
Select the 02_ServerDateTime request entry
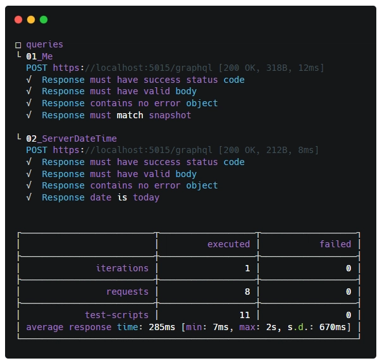(71, 138)
